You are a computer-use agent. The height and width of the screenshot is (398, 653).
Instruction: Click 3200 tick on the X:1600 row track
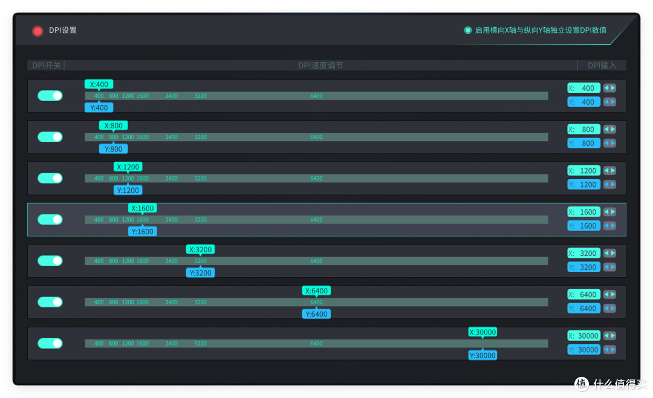(200, 220)
